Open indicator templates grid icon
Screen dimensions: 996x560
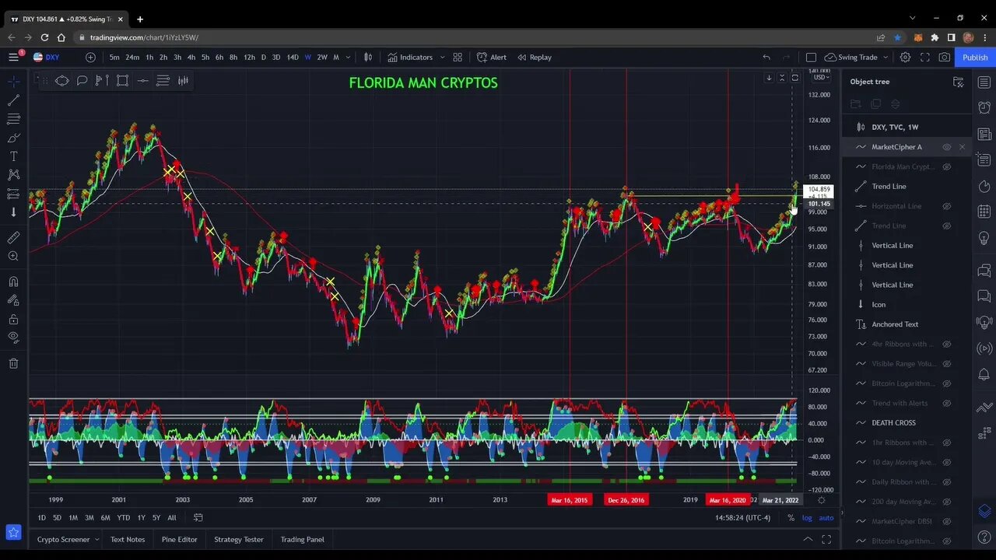[x=458, y=57]
